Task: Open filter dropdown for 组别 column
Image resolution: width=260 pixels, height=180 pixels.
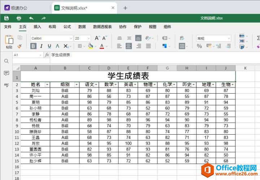Action: click(77, 85)
